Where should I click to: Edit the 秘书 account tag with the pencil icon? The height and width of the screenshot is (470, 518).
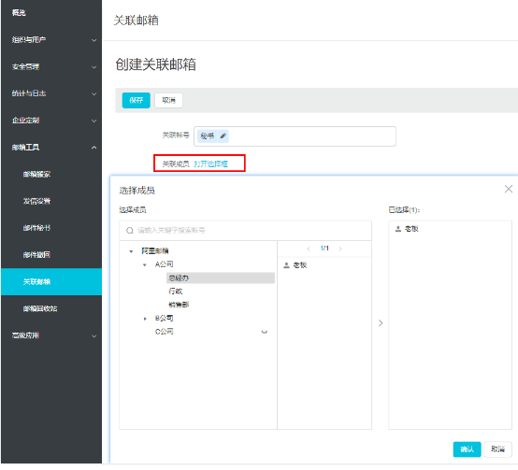click(x=223, y=135)
